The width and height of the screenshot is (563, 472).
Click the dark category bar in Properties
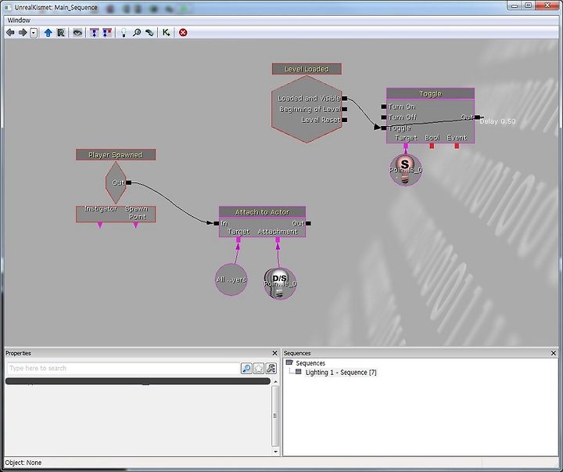tap(138, 381)
